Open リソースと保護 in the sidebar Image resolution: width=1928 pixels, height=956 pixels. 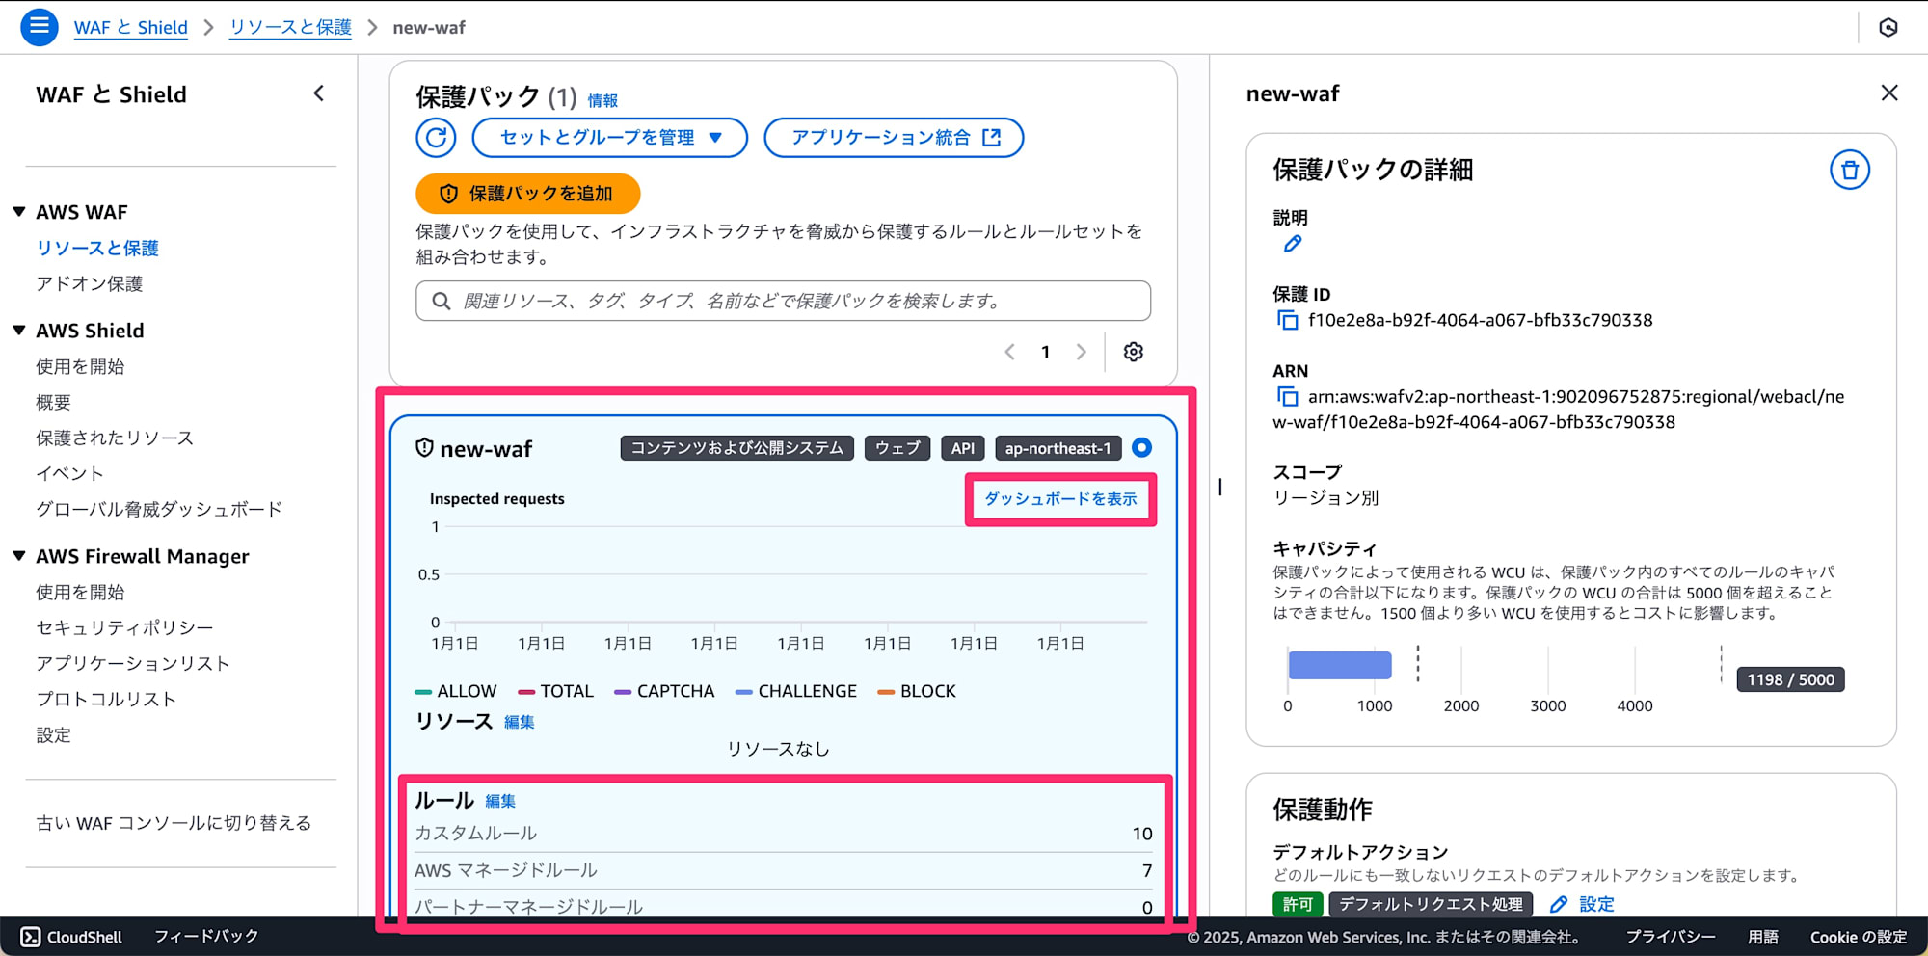coord(97,248)
